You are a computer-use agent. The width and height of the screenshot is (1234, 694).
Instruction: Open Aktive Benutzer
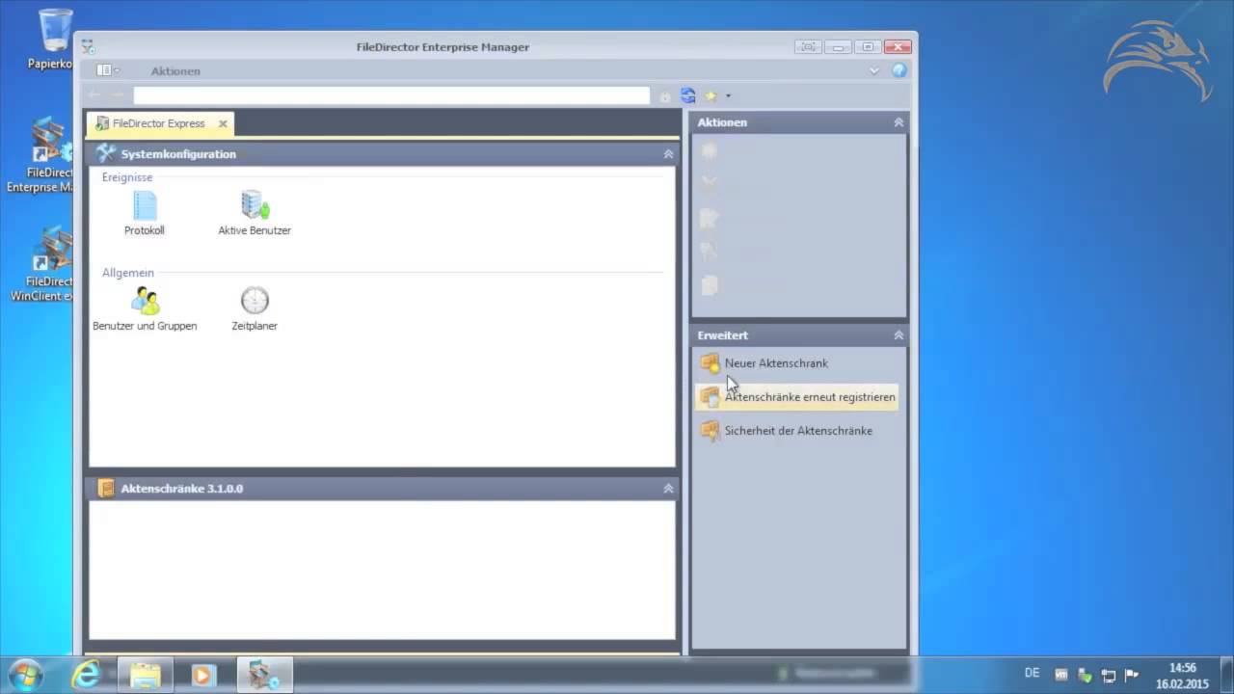tap(255, 212)
